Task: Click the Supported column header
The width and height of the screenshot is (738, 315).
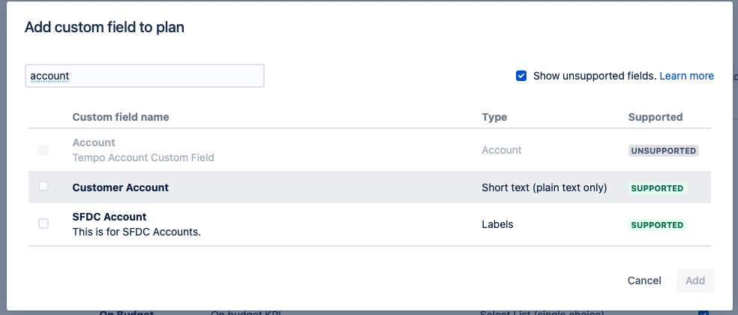Action: [x=655, y=117]
